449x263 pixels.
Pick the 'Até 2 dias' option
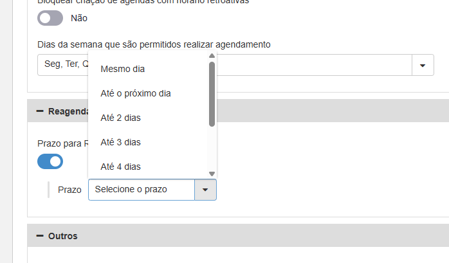[121, 118]
